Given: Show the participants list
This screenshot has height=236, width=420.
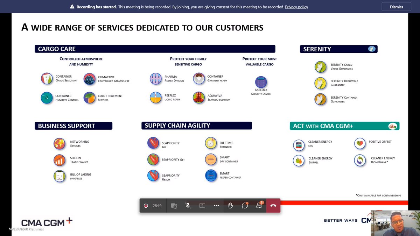Looking at the screenshot, I should 259,205.
